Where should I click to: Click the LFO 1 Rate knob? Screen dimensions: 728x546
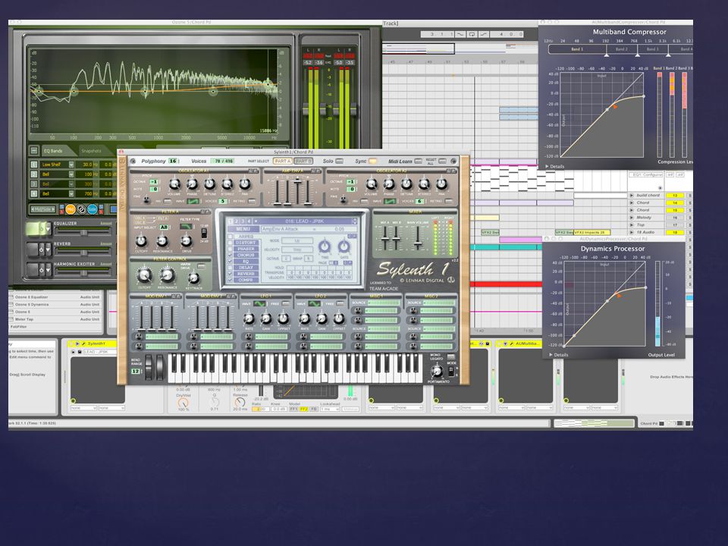(x=249, y=318)
